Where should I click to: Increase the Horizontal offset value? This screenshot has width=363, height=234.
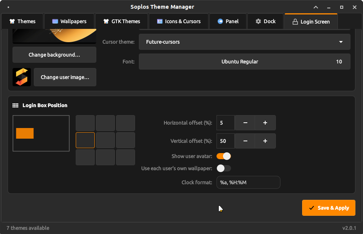(x=265, y=123)
